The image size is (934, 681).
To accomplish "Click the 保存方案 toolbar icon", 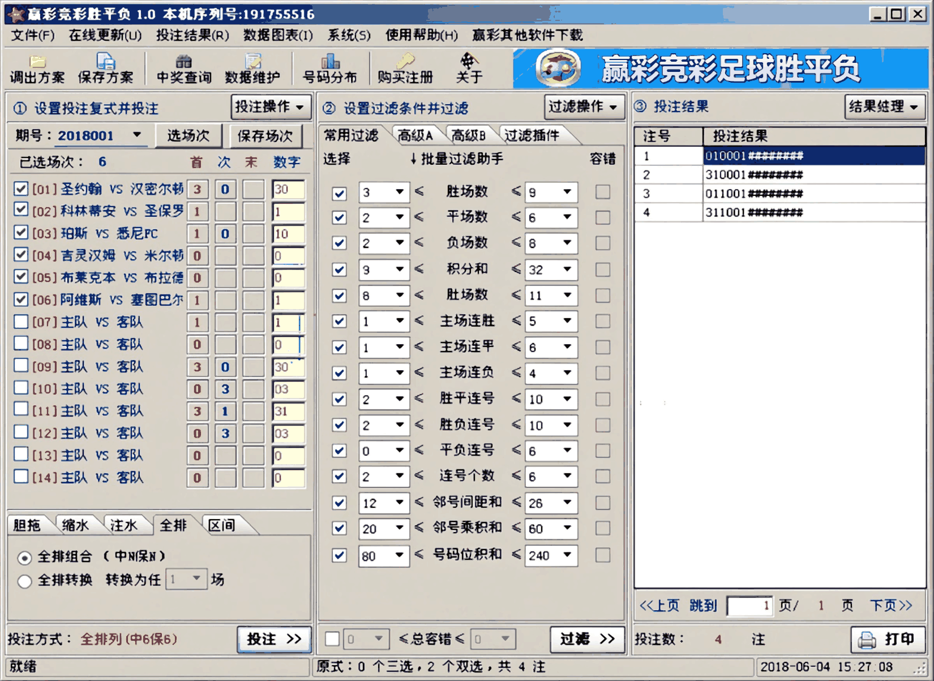I will coord(105,69).
